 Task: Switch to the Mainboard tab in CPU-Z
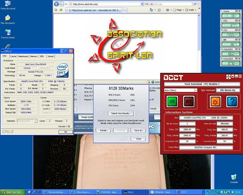click(x=23, y=56)
